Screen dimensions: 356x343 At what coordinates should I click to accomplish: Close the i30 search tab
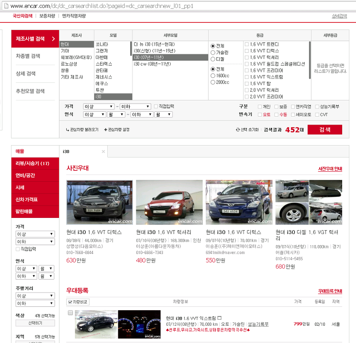103,151
